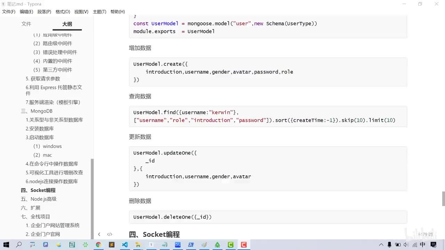This screenshot has width=445, height=250.
Task: Go to 2. 企业门户官网 in outline
Action: point(43,234)
